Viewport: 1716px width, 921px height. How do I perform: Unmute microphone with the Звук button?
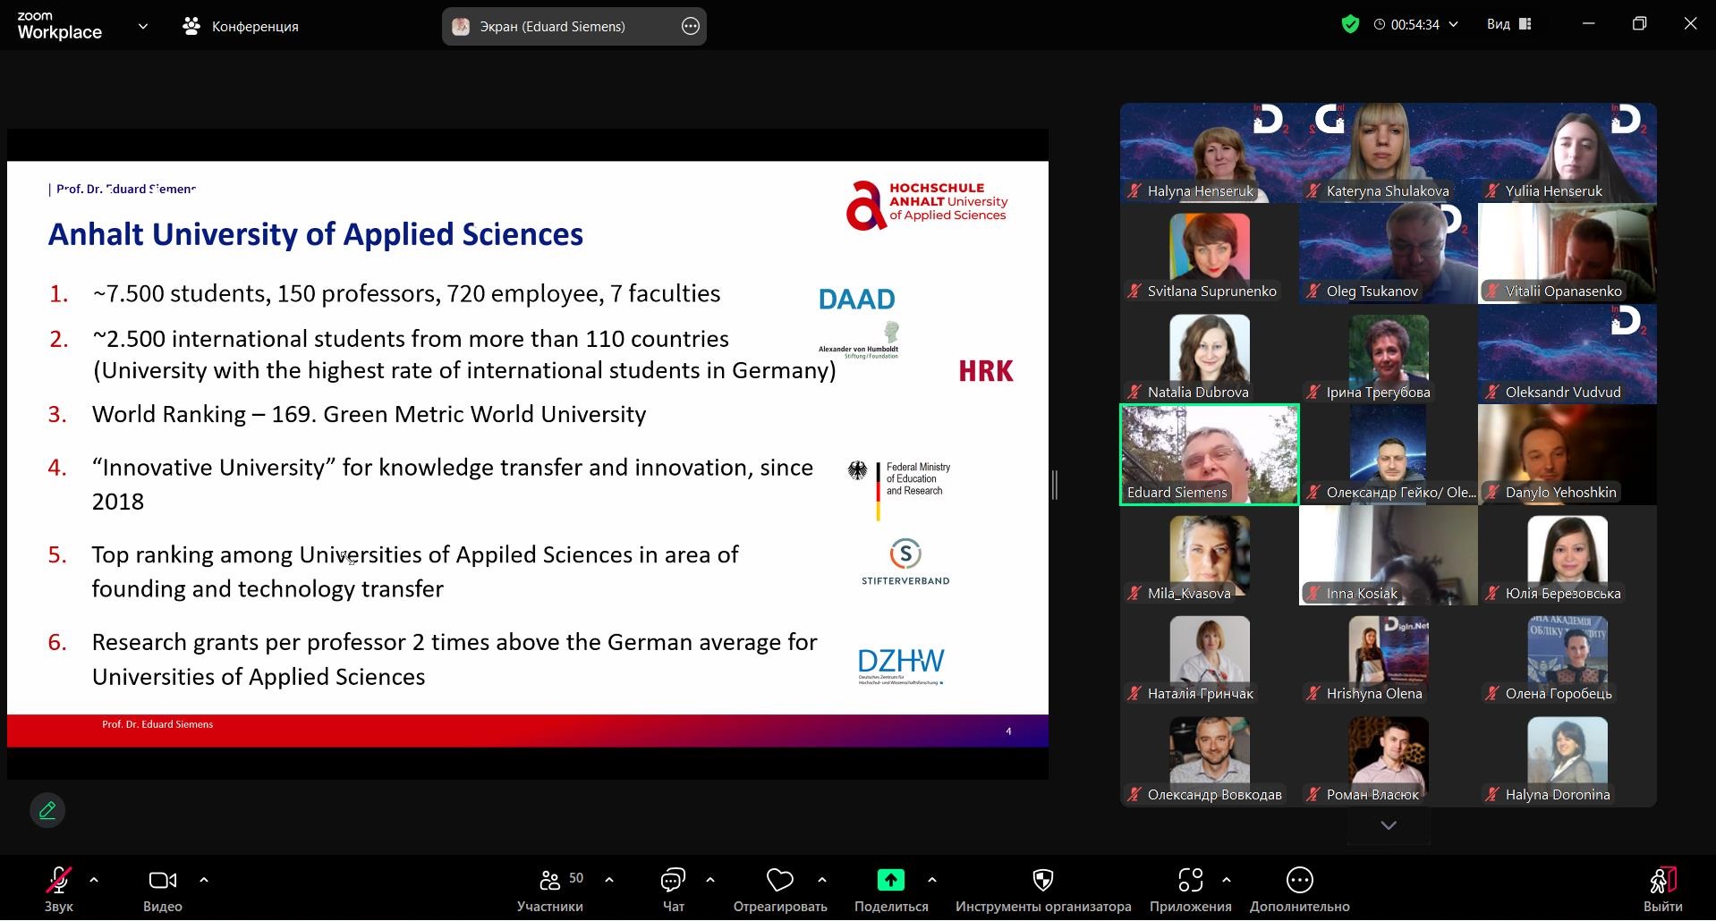point(59,881)
